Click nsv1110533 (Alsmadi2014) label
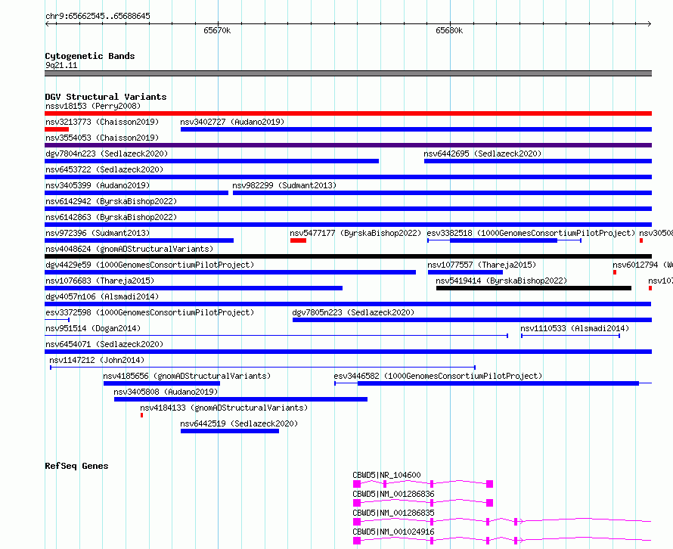The image size is (673, 549). [x=575, y=328]
